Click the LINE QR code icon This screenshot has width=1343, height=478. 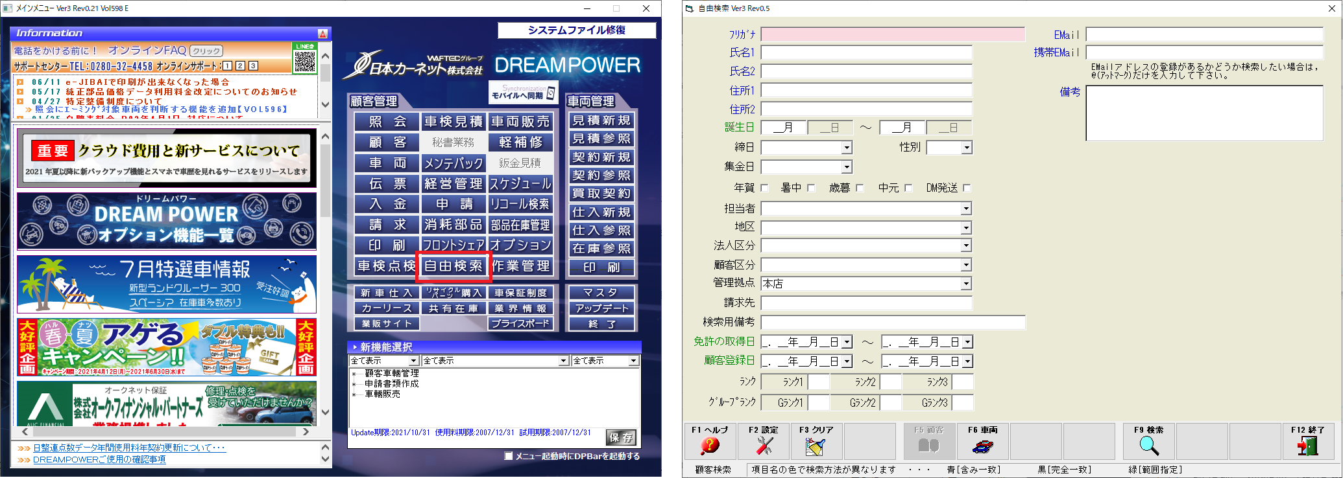click(305, 58)
